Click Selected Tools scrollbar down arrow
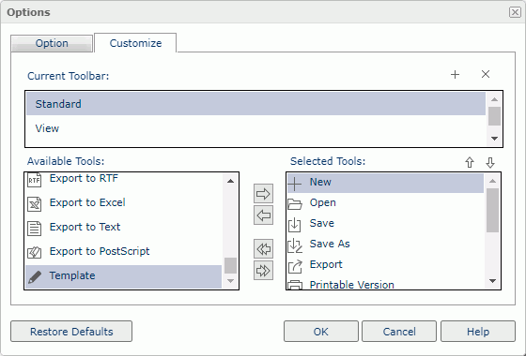 click(492, 281)
